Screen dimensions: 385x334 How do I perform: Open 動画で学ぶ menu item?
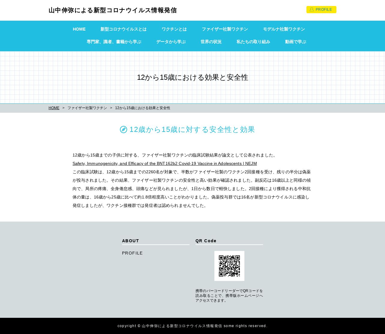click(296, 42)
